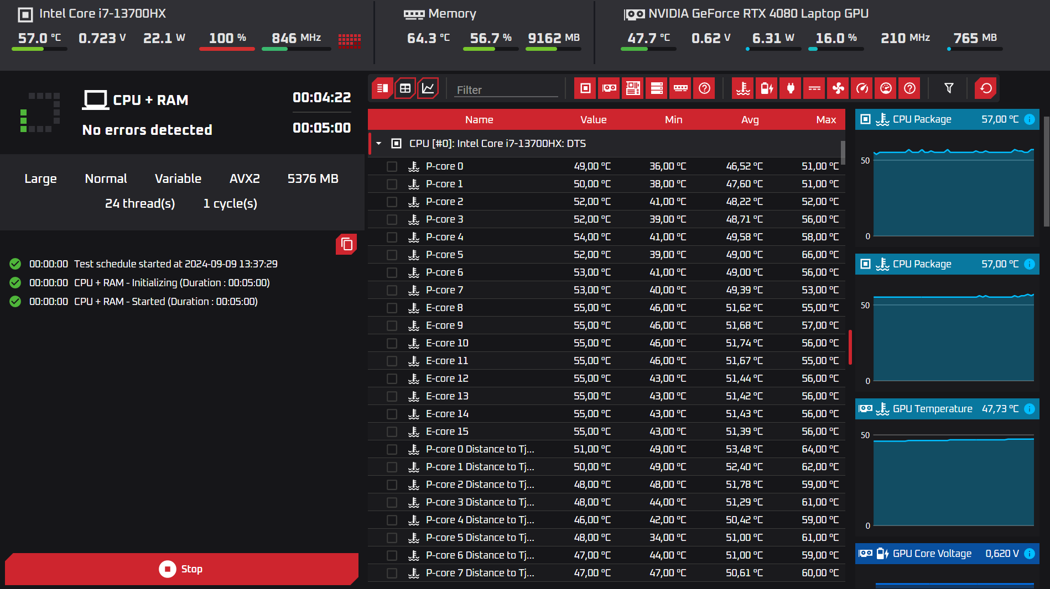This screenshot has width=1050, height=589.
Task: Toggle the current sensor type filter
Action: [x=814, y=88]
